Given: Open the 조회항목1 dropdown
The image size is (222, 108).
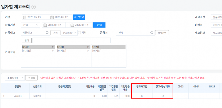Looking at the screenshot, I should 15,78.
